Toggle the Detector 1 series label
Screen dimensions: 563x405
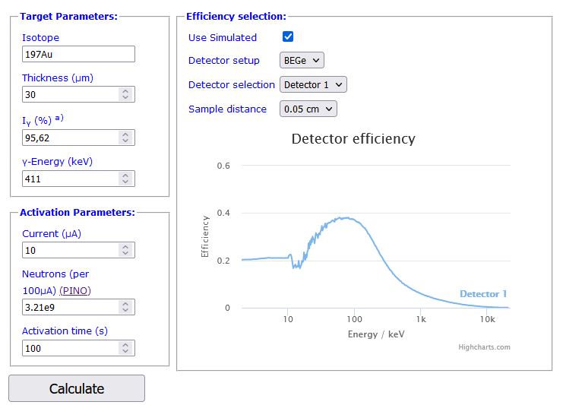(482, 294)
